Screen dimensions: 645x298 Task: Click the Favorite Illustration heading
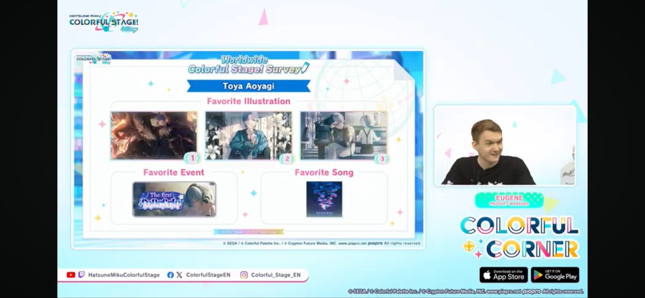tap(248, 101)
